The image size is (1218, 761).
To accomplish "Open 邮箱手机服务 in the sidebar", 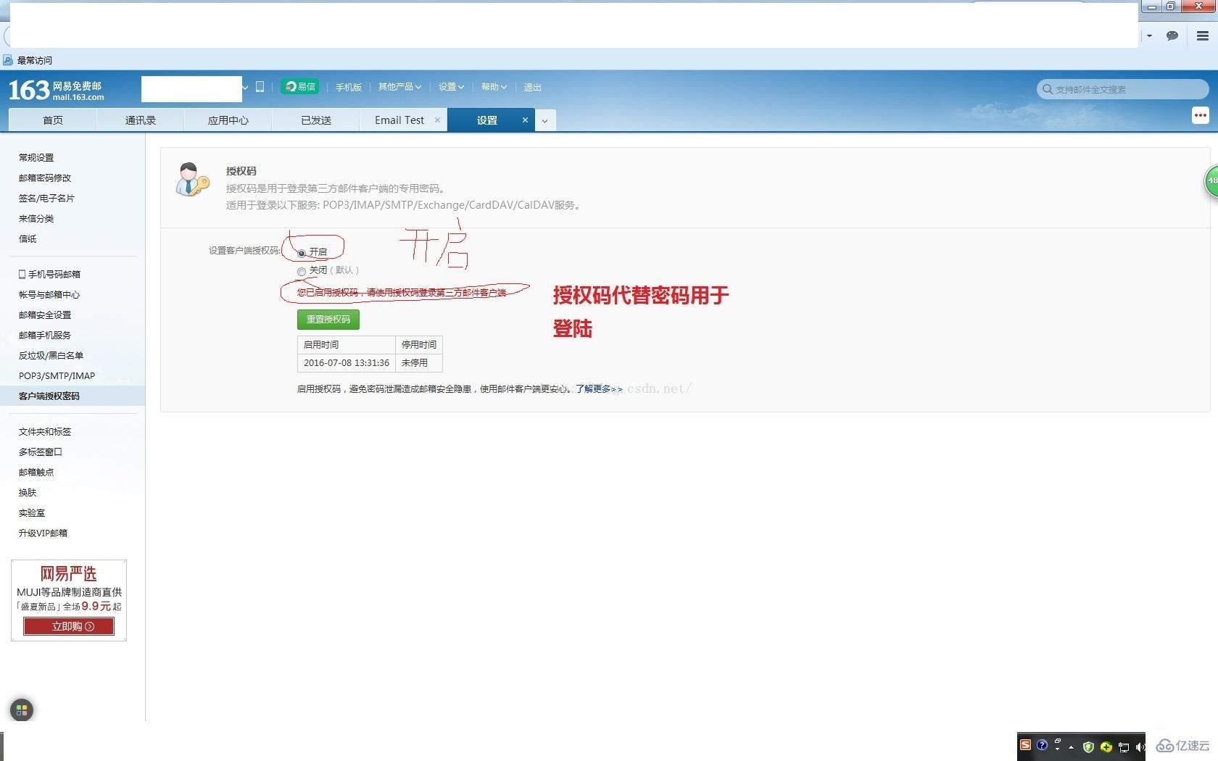I will click(45, 335).
